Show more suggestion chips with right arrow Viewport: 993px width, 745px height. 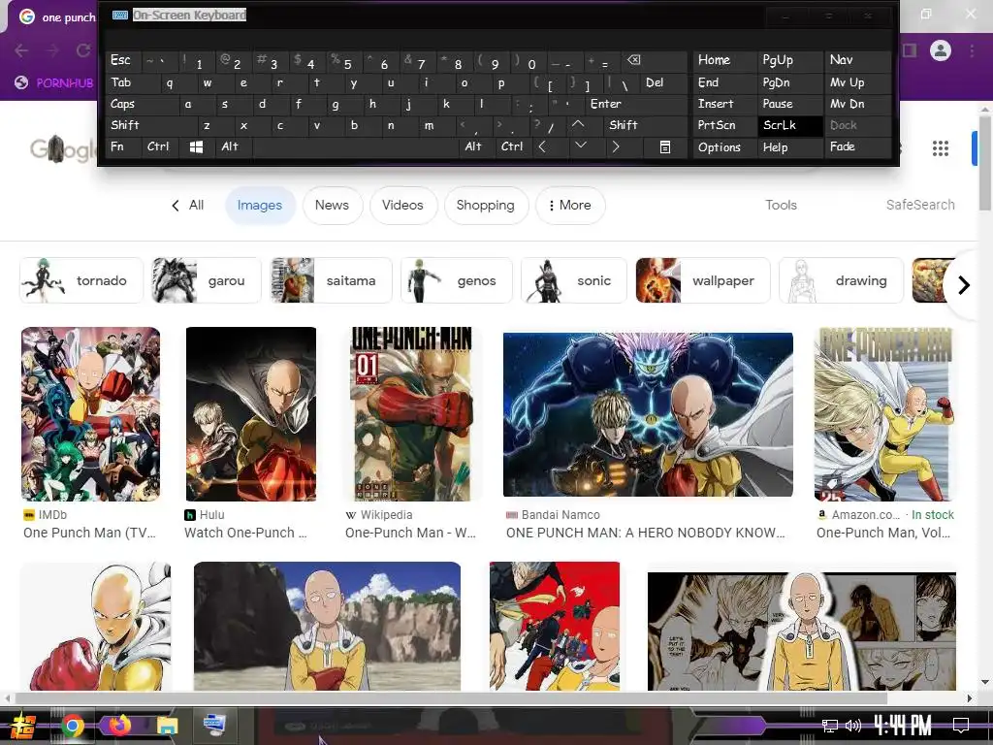tap(964, 285)
